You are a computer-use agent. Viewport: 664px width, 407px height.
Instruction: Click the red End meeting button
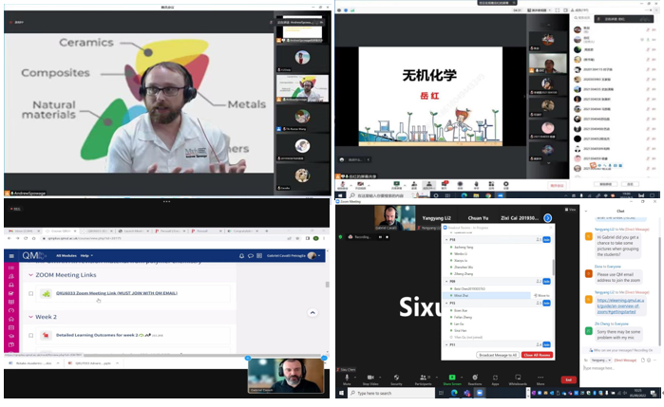tap(569, 379)
